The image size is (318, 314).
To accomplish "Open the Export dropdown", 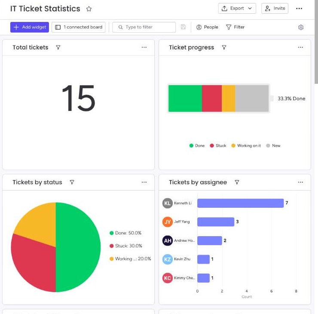I will click(237, 9).
